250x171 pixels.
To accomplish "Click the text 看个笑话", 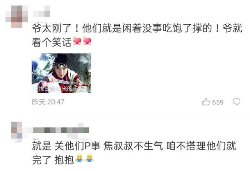I will pos(52,42).
